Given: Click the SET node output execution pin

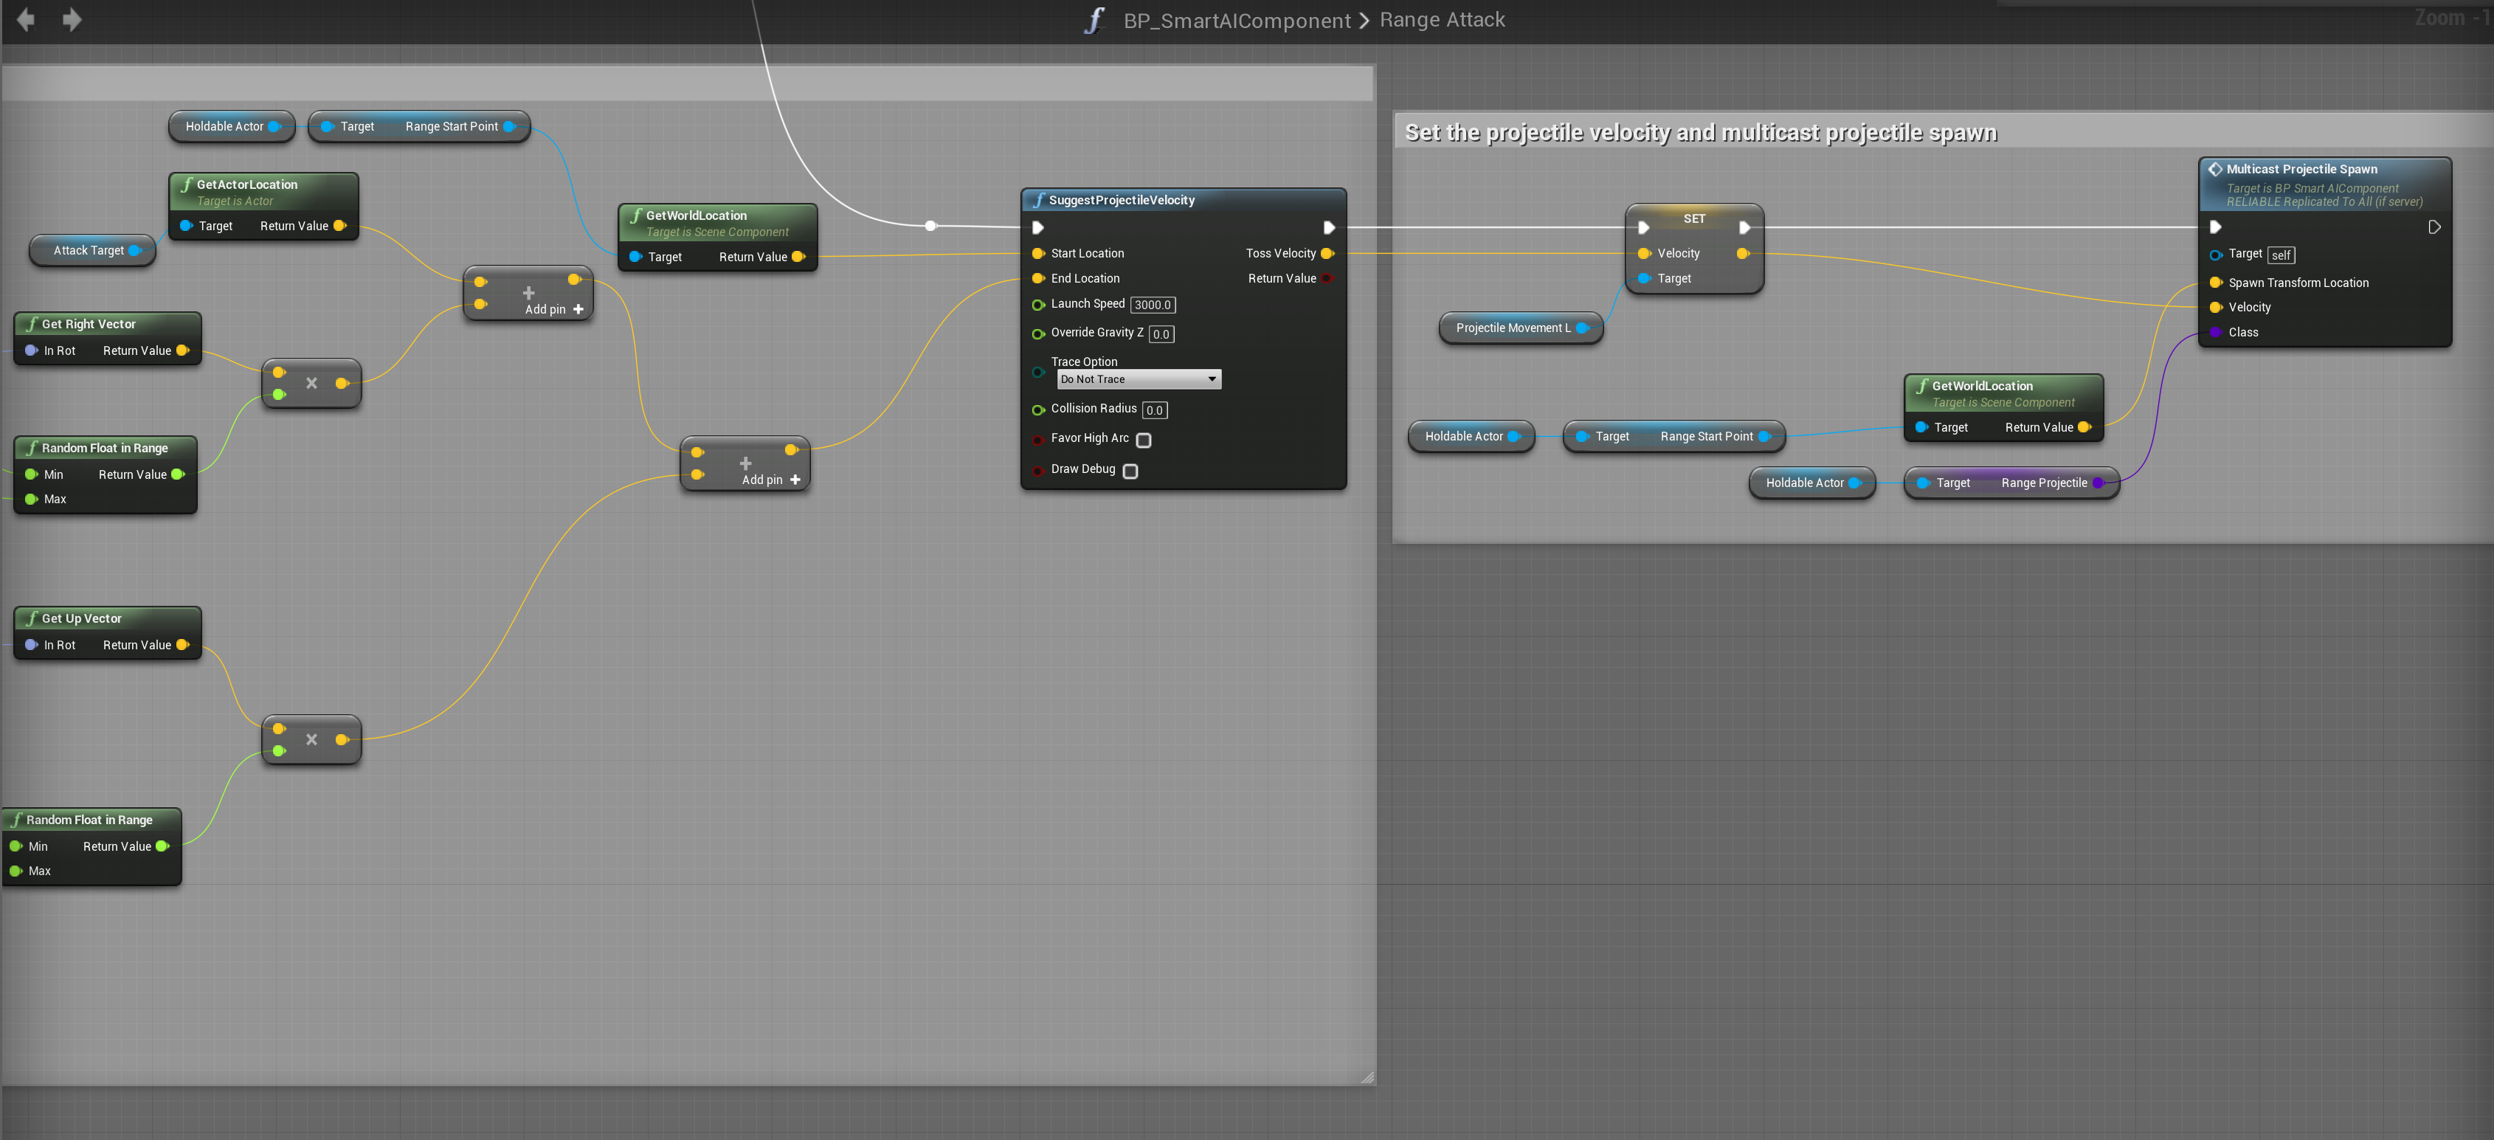Looking at the screenshot, I should point(1744,227).
